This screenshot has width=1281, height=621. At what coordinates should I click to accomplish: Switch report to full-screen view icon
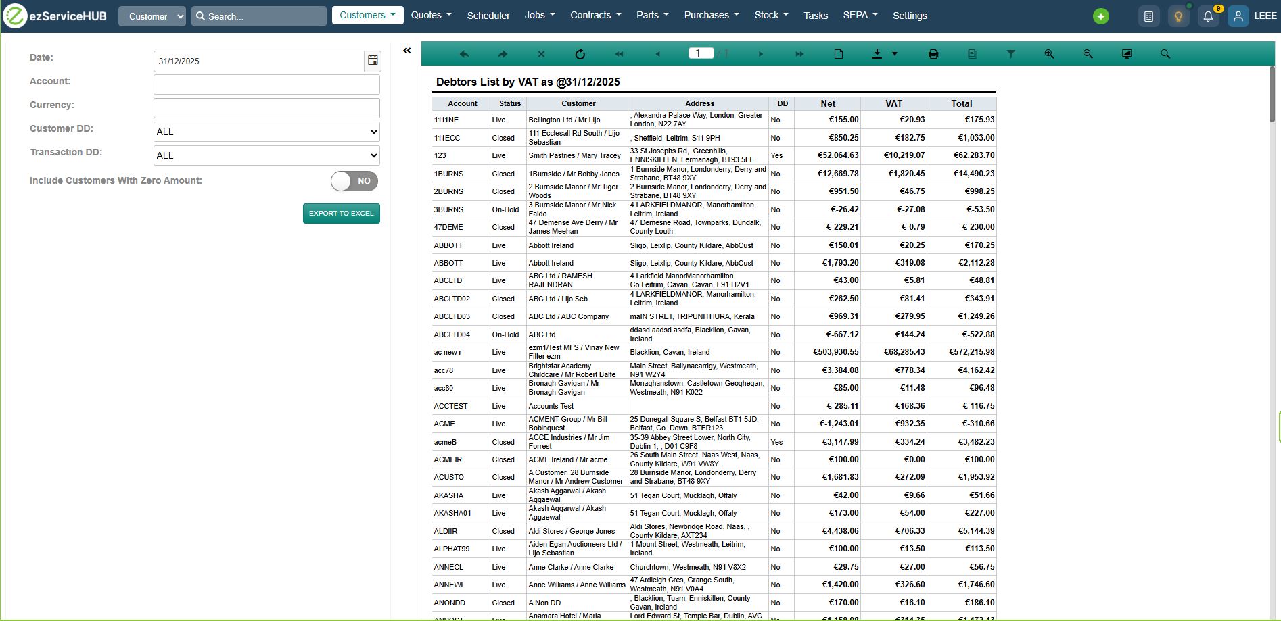(x=1127, y=54)
